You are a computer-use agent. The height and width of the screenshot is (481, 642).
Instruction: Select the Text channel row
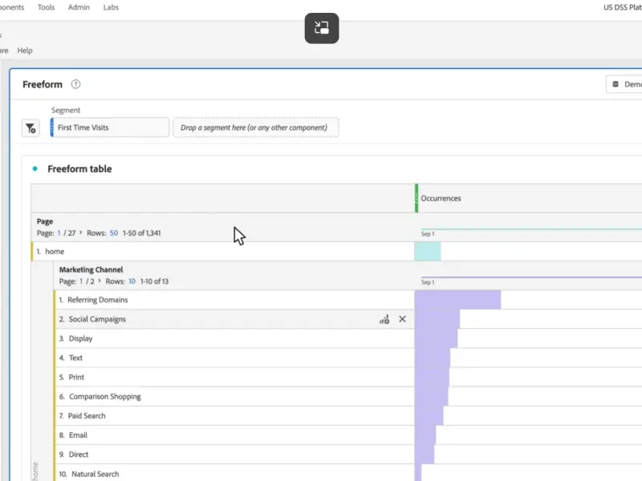[234, 358]
